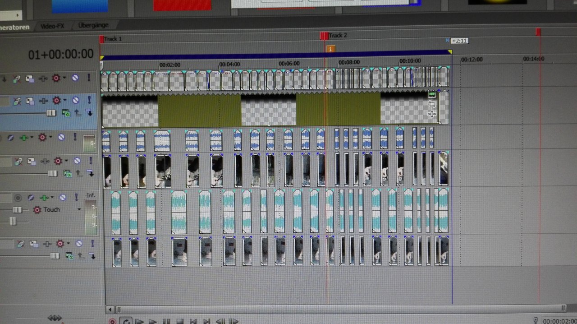Screen dimensions: 577x324
Task: Expand track FX dropdown on first audio track
Action: click(33, 137)
